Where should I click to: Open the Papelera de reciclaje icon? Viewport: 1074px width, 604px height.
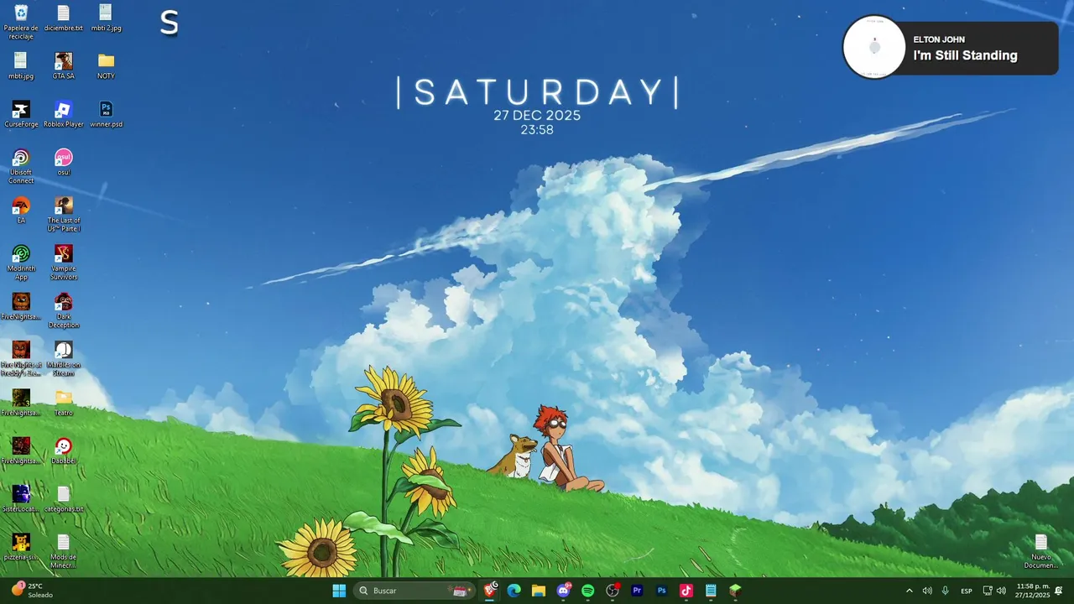click(21, 22)
